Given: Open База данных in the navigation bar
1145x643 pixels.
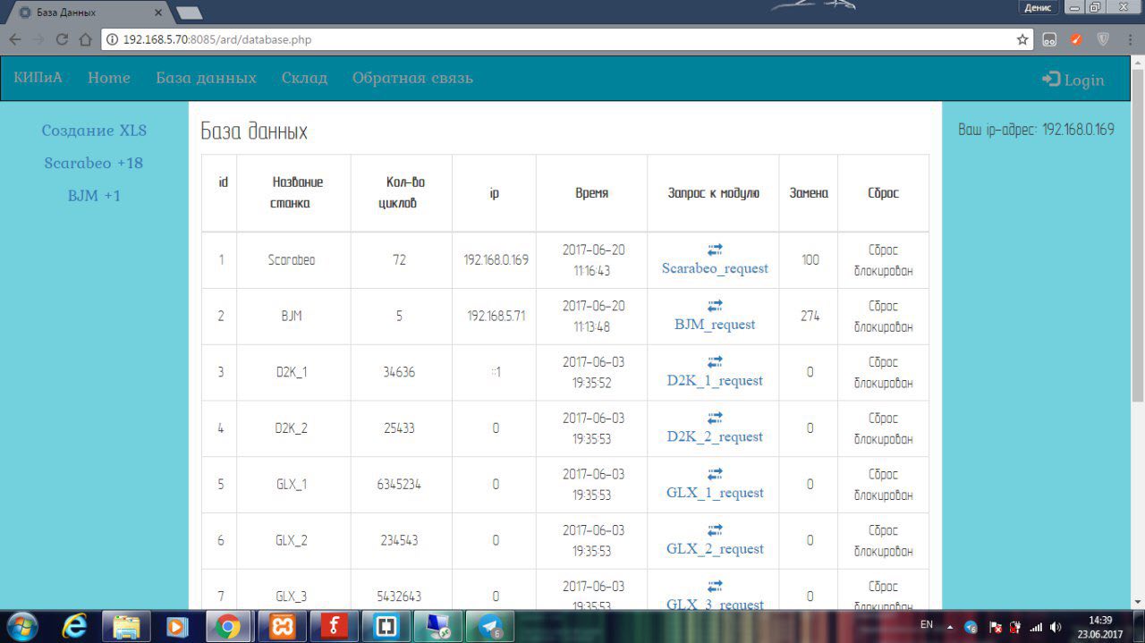Looking at the screenshot, I should (x=207, y=78).
